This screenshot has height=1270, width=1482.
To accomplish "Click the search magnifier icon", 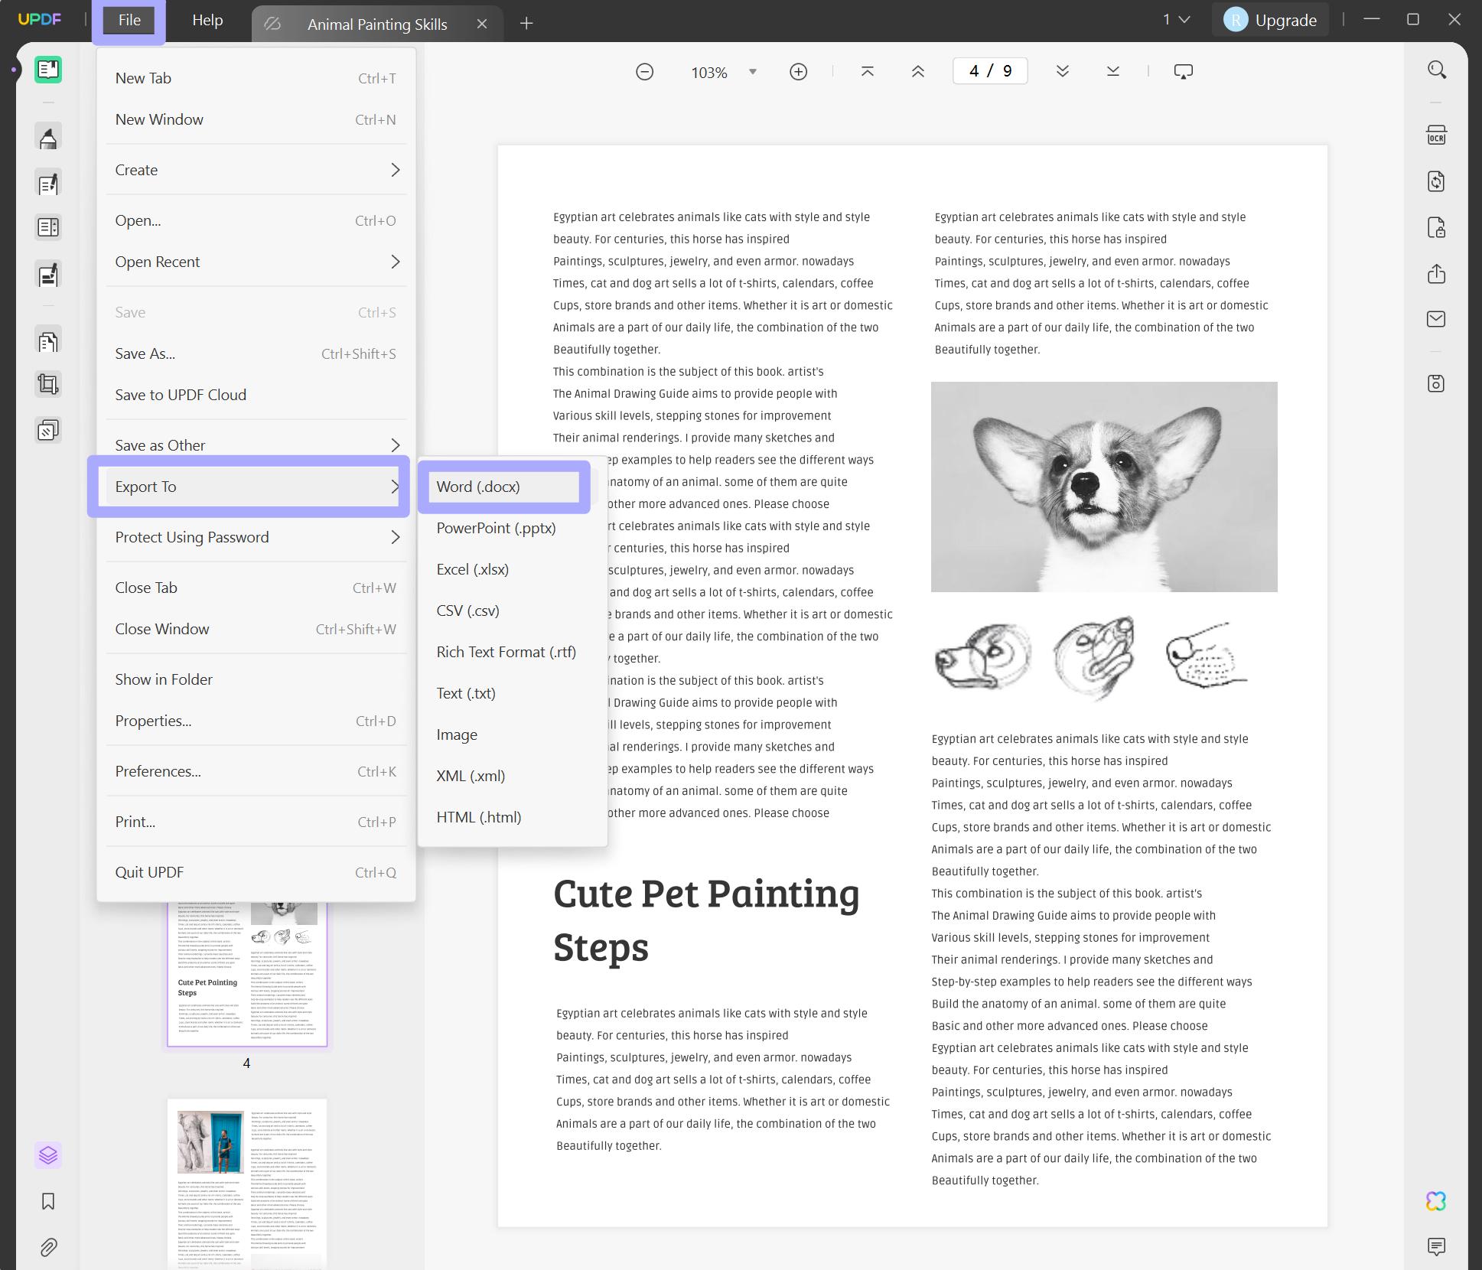I will click(1436, 70).
